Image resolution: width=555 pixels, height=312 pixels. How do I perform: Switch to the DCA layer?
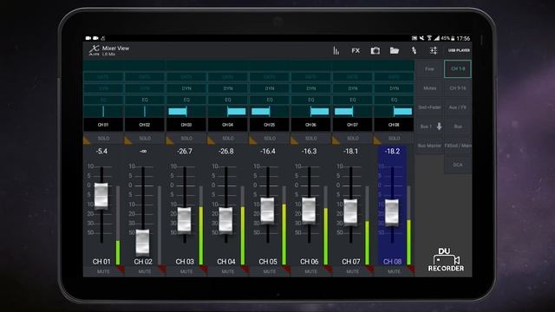pos(458,165)
